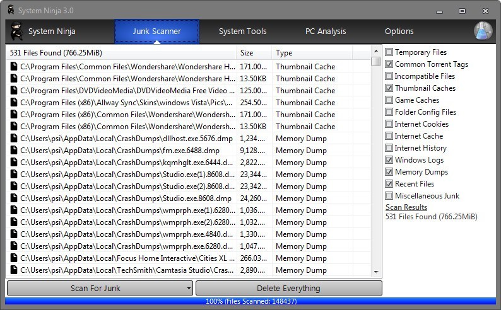Open the PC Analysis tab
This screenshot has height=310, width=501.
coord(326,32)
